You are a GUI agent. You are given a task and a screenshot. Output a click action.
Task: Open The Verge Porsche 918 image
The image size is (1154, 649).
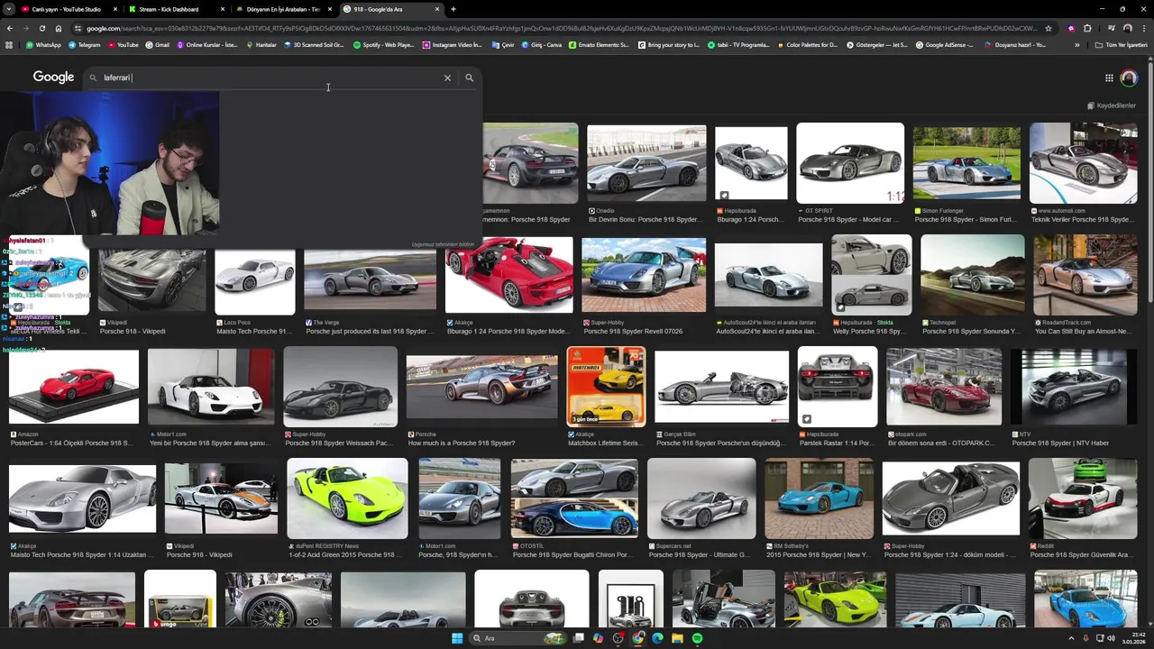[x=370, y=275]
